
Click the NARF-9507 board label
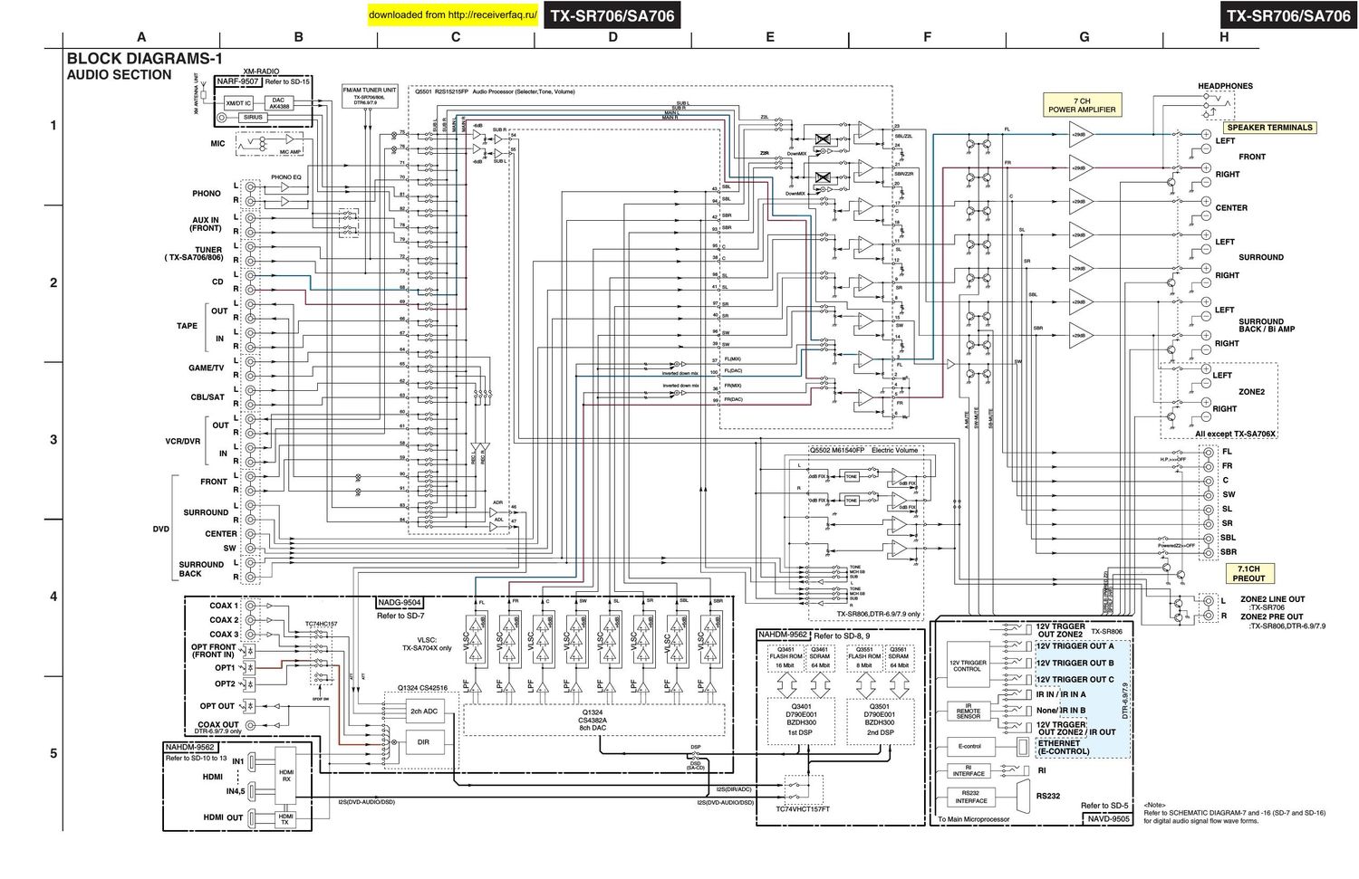pyautogui.click(x=237, y=81)
